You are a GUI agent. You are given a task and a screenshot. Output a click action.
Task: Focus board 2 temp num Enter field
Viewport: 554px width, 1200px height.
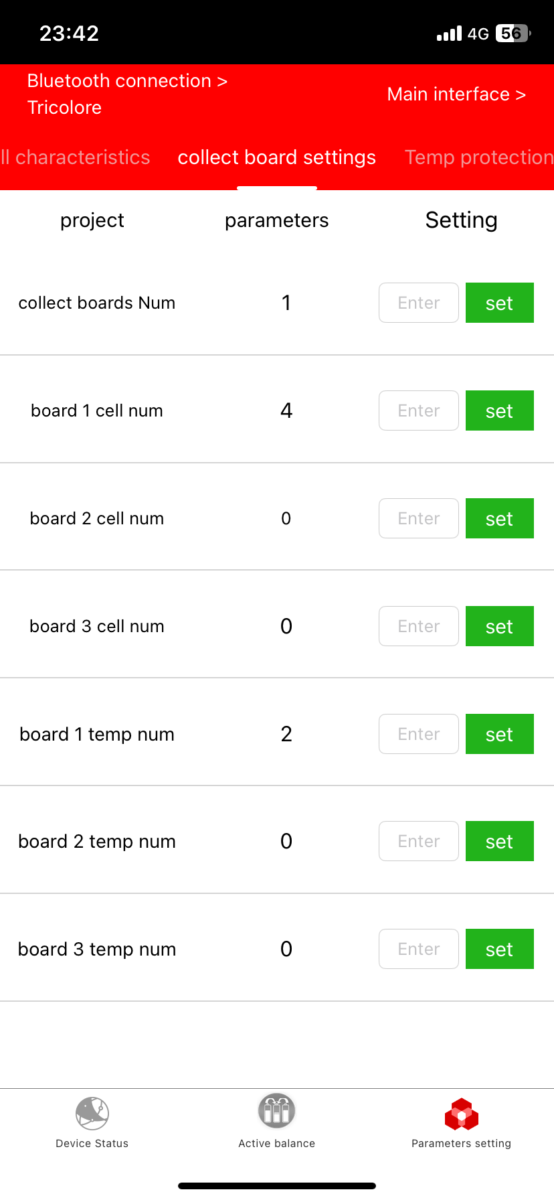point(419,841)
